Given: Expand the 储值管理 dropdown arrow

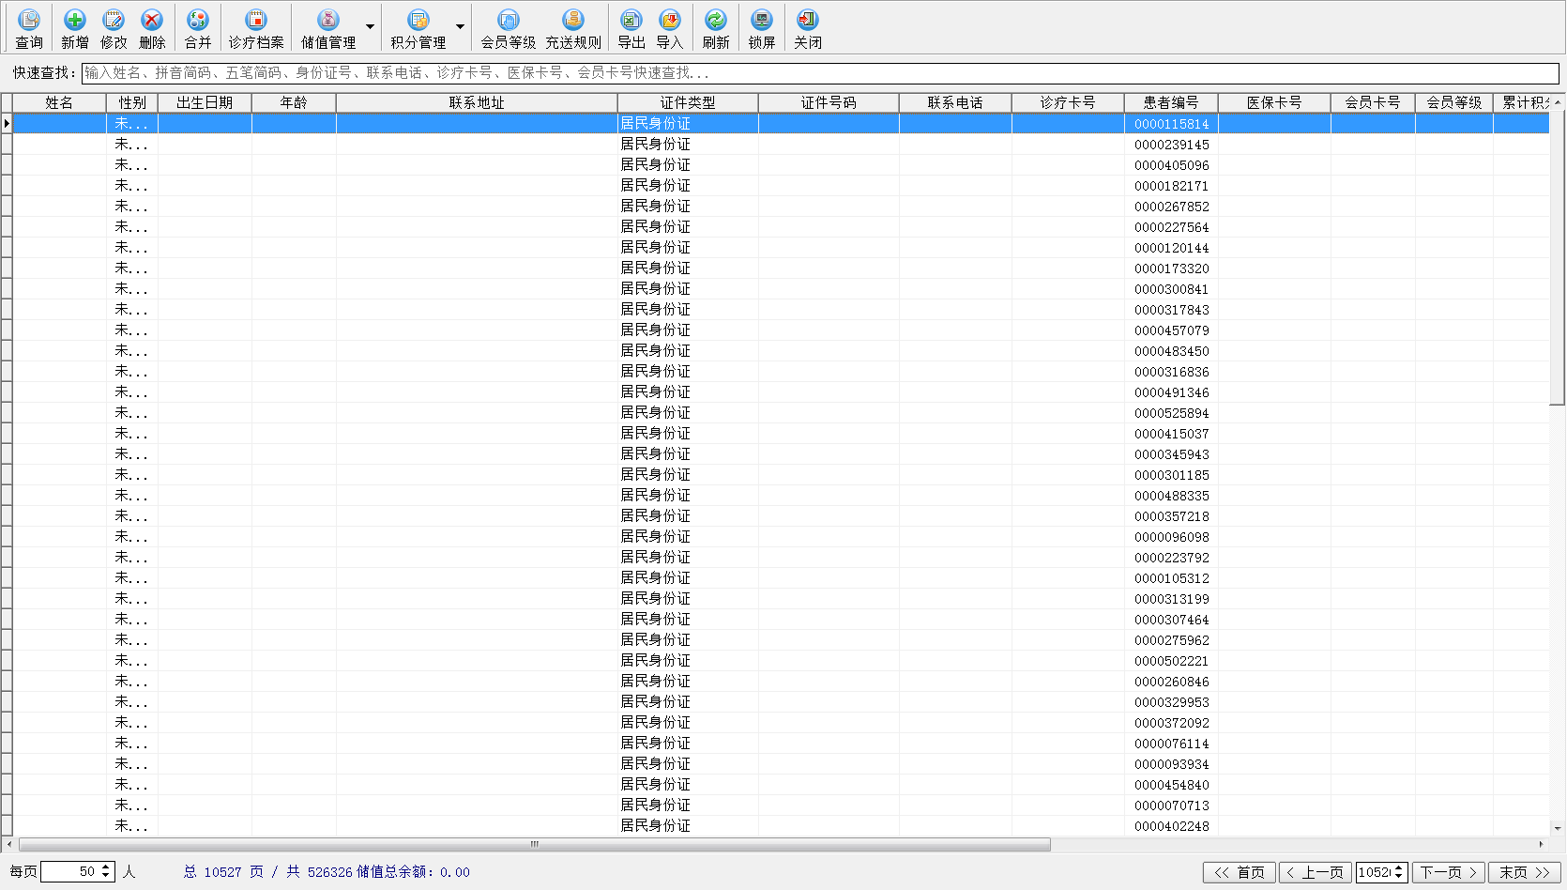Looking at the screenshot, I should pos(370,27).
